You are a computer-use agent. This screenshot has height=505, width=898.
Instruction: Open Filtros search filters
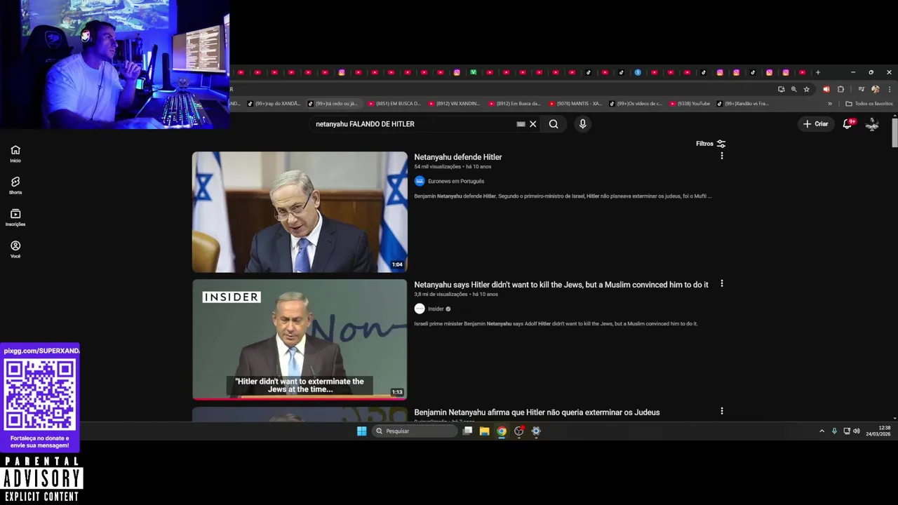(x=711, y=144)
